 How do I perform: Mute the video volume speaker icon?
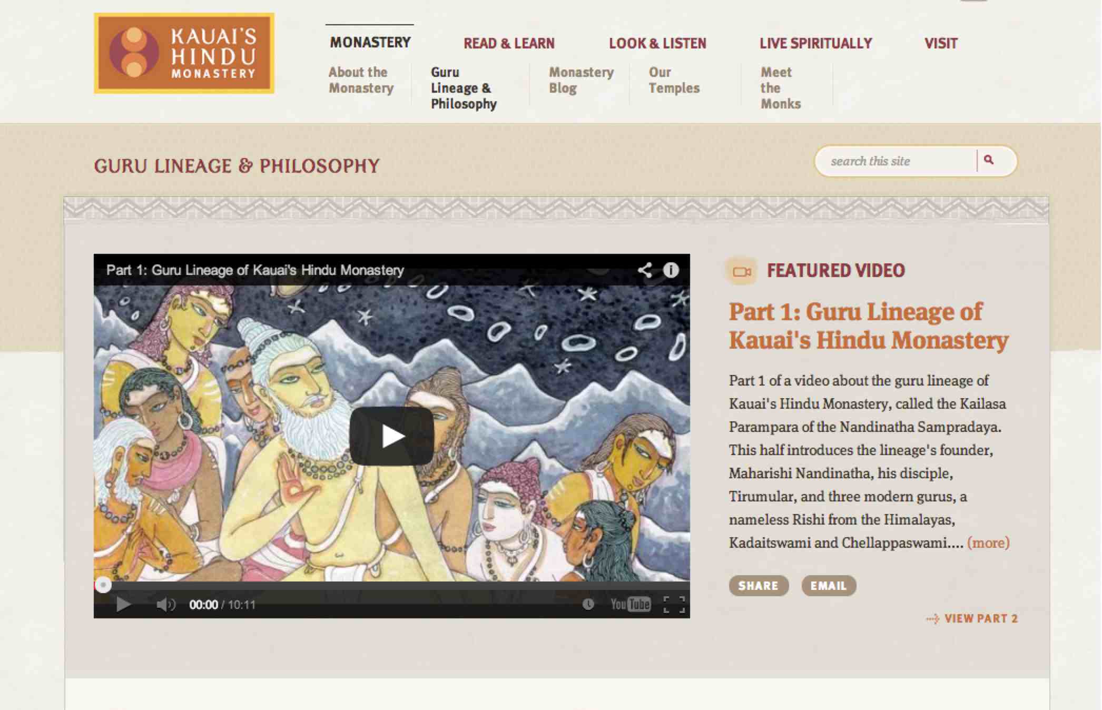pos(165,605)
